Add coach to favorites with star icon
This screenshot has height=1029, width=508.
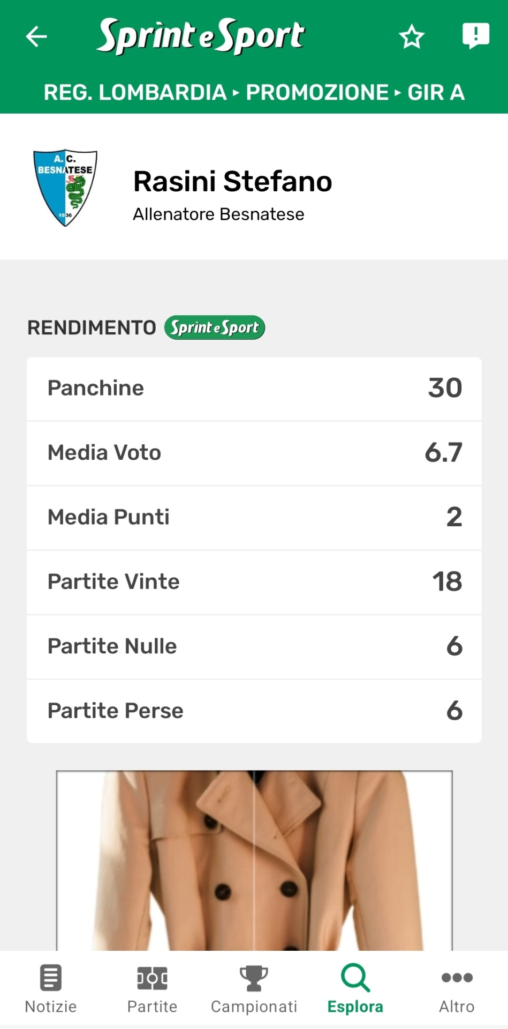412,36
